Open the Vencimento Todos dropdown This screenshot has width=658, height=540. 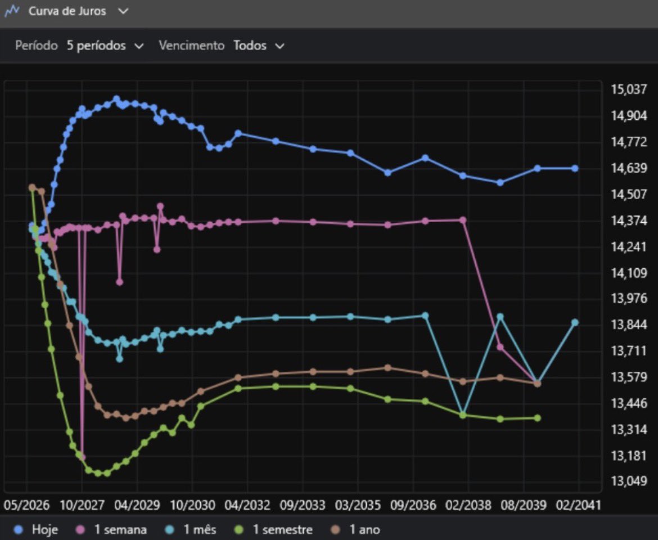(259, 46)
